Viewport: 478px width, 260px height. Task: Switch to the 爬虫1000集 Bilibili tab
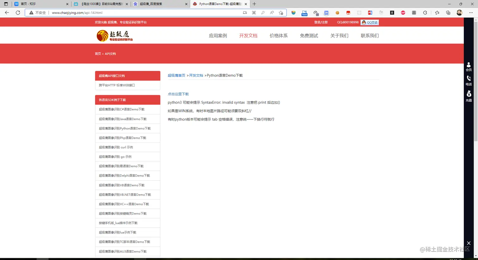coord(101,4)
